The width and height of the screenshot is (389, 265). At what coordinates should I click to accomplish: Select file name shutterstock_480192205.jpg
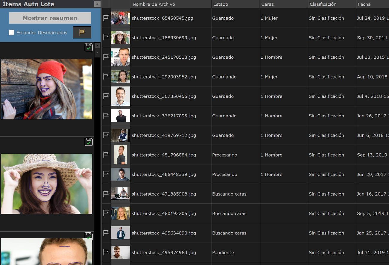coord(164,213)
